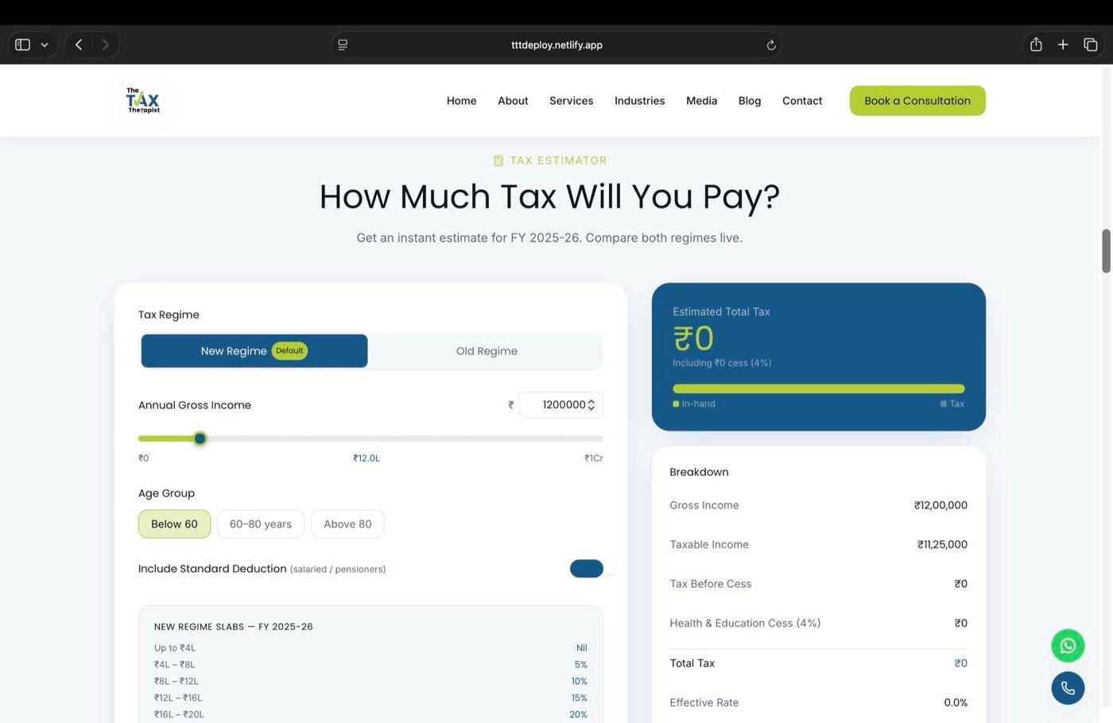Image resolution: width=1113 pixels, height=723 pixels.
Task: Open the Safari sidebar panel icon
Action: 23,44
